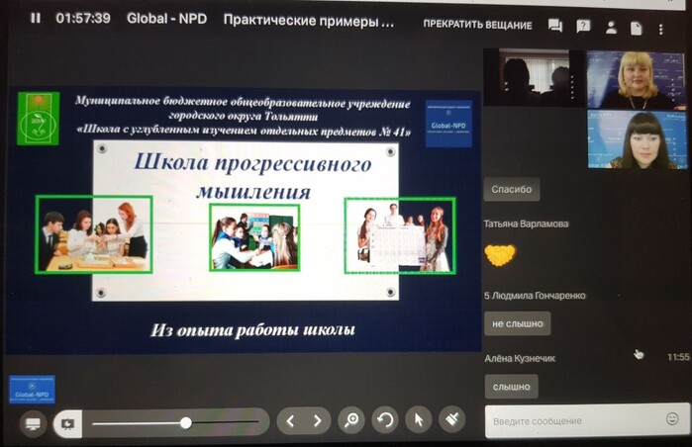Go to the previous slide
The width and height of the screenshot is (692, 447).
pos(290,421)
